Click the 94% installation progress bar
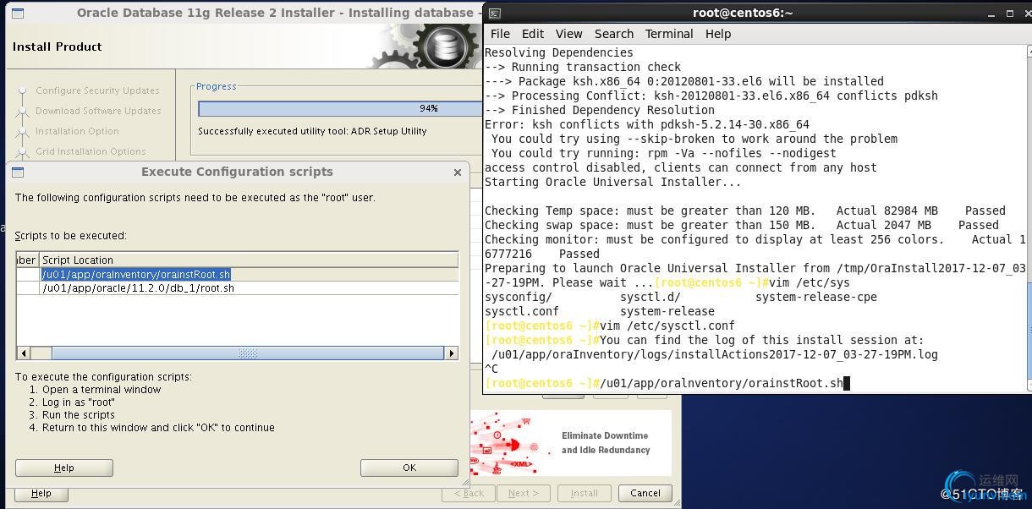 [340, 108]
